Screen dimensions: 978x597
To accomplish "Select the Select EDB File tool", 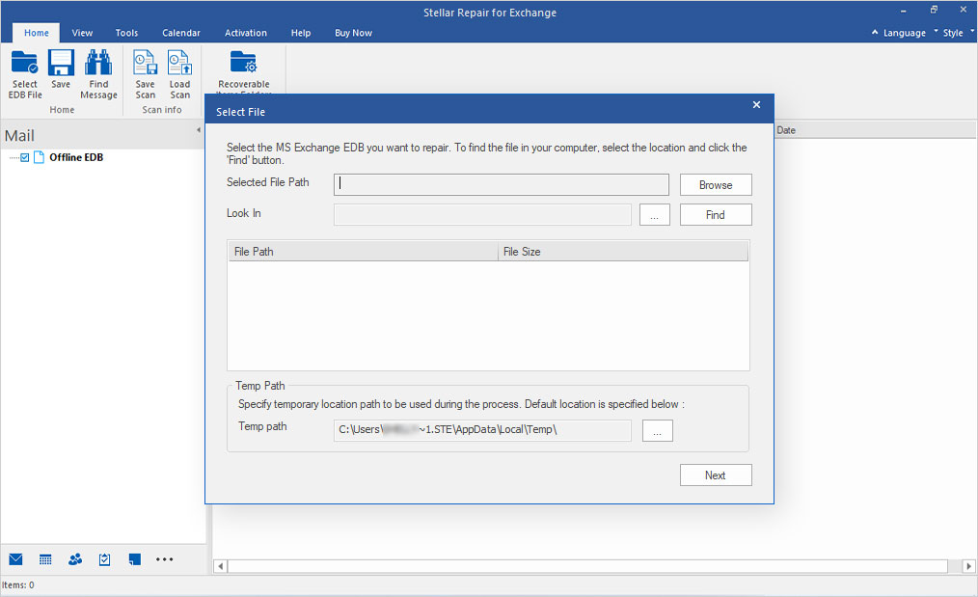I will 24,72.
